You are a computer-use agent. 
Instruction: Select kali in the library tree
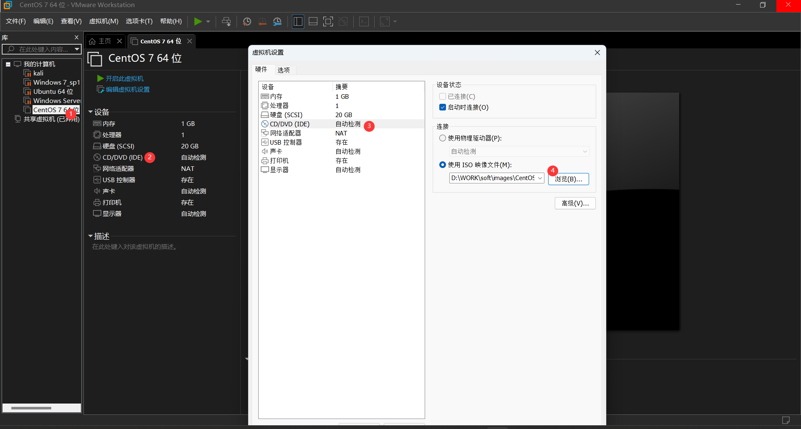(x=38, y=73)
